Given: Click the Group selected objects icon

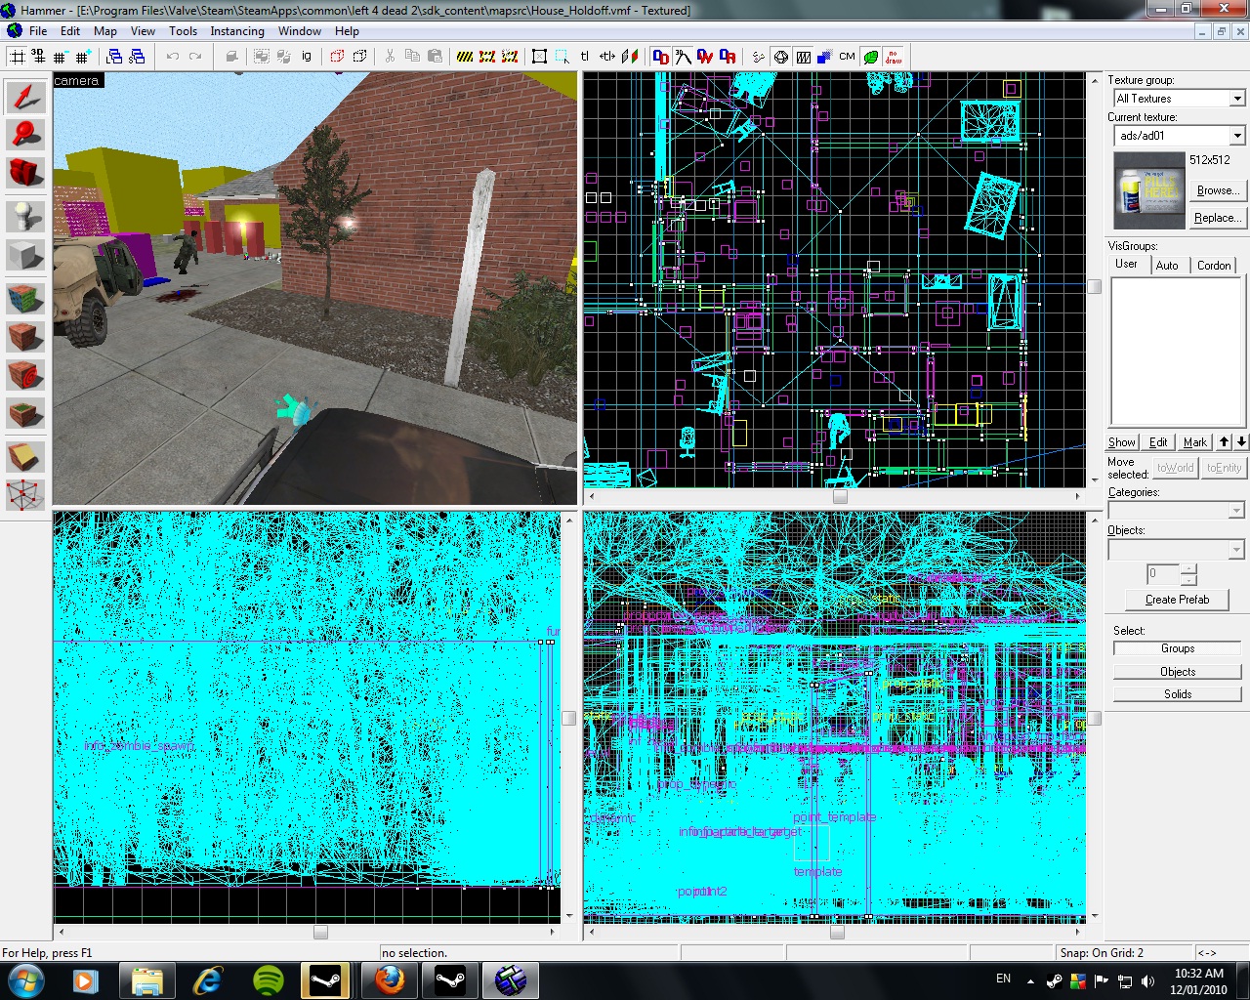Looking at the screenshot, I should [262, 57].
